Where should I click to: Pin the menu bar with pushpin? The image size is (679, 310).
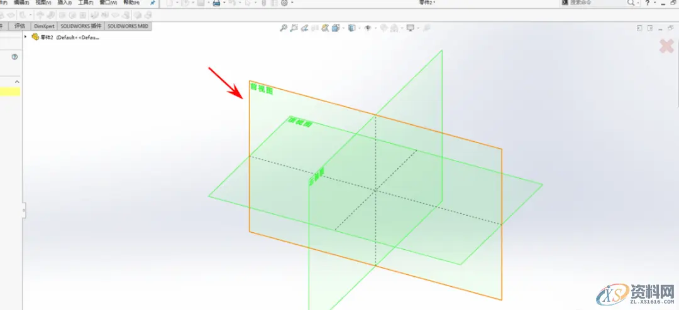[152, 3]
